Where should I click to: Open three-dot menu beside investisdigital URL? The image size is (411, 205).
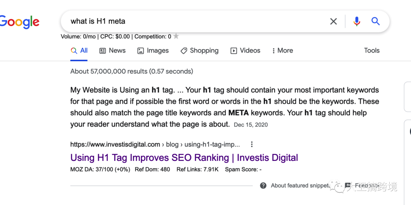coord(252,145)
